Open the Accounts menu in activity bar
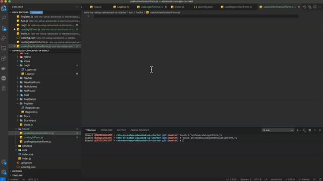The image size is (323, 181). pos(4,162)
